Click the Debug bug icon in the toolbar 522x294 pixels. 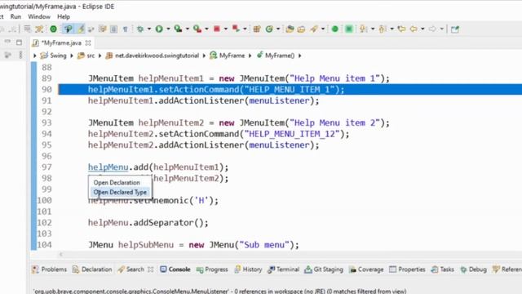tap(140, 29)
